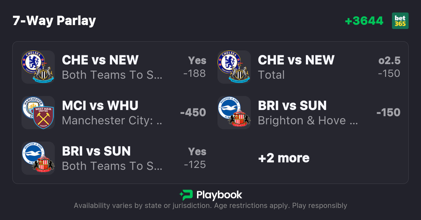The width and height of the screenshot is (421, 220).
Task: Open the 7-Way Parlay title
Action: [x=54, y=21]
